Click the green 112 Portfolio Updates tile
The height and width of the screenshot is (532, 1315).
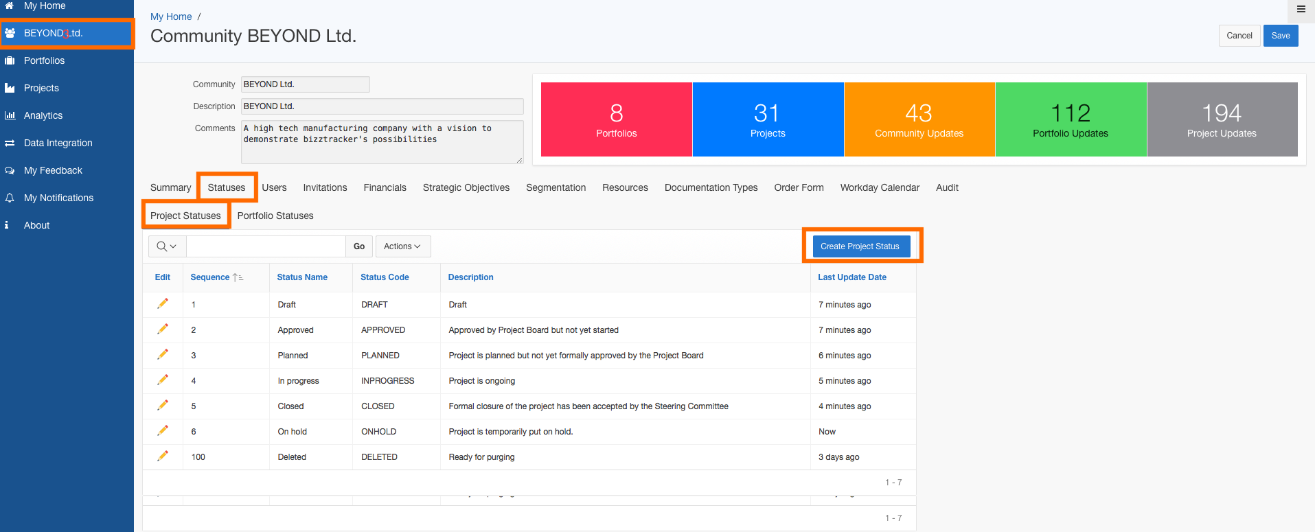point(1071,119)
